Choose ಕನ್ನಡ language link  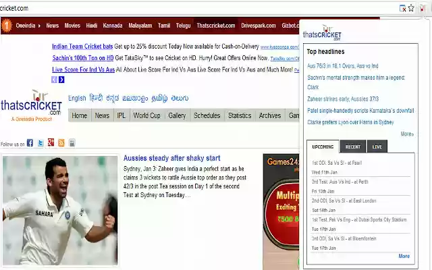pos(113,98)
